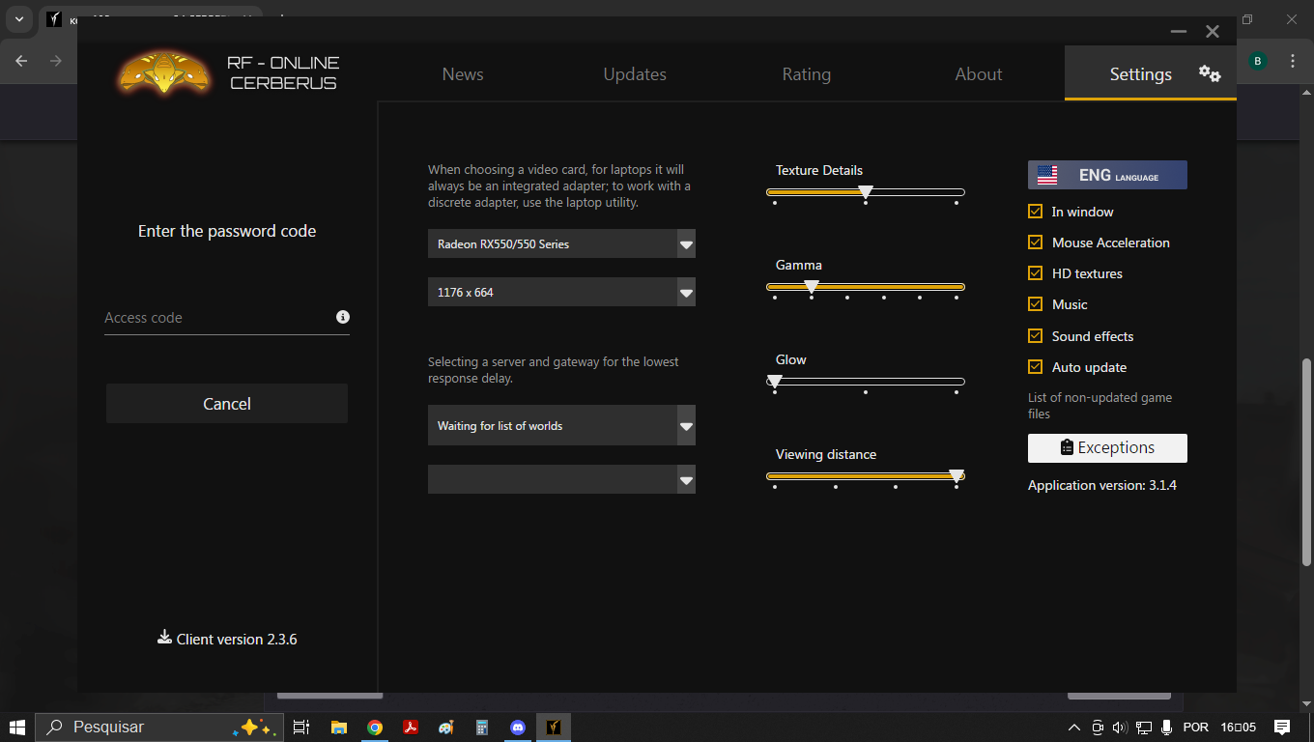
Task: Click the info icon beside Access code
Action: click(343, 317)
